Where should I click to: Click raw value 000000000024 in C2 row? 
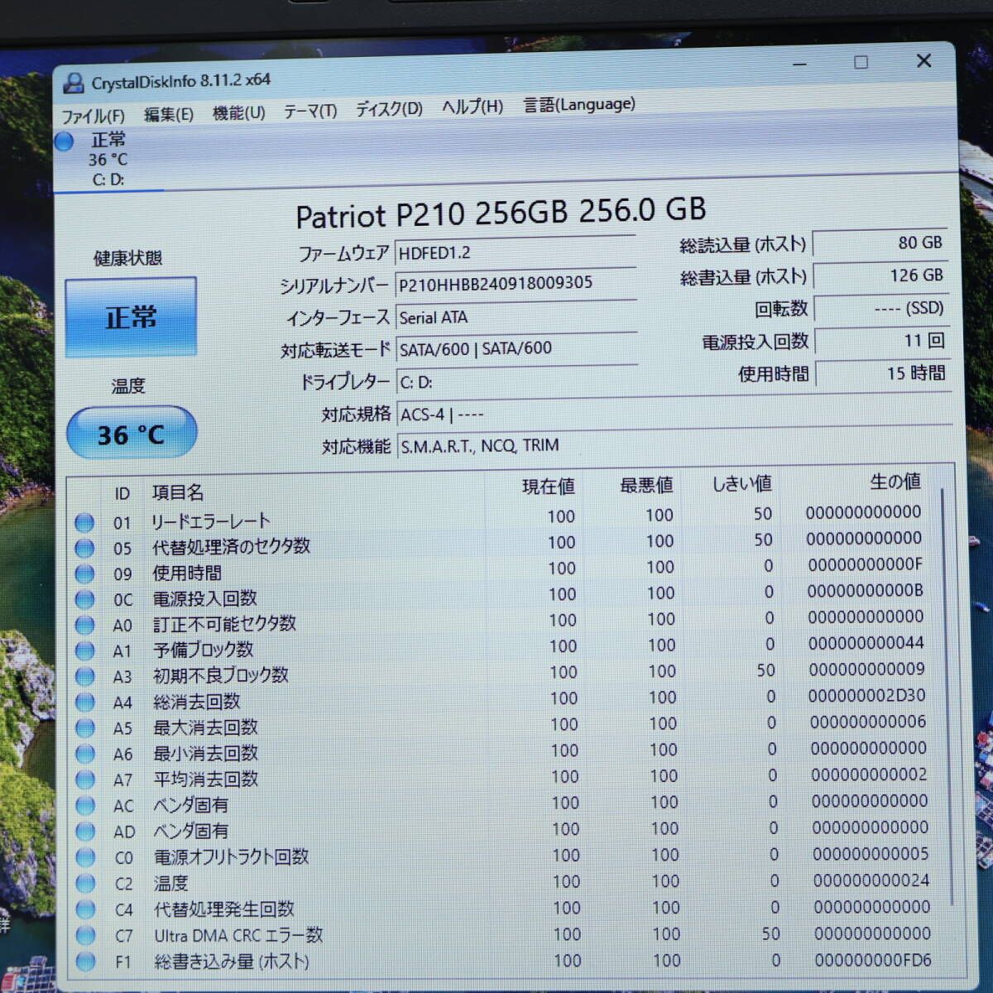[871, 880]
